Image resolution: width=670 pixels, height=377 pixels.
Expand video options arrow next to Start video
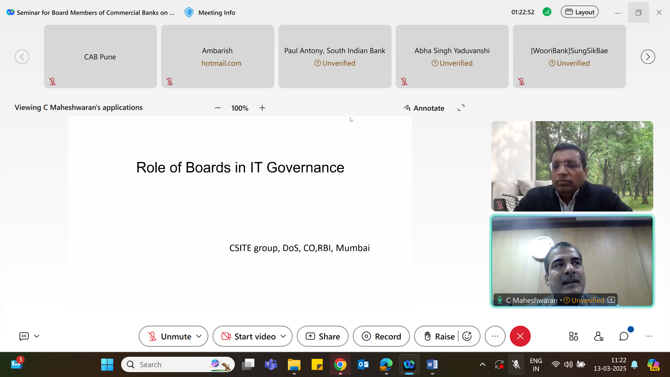pyautogui.click(x=283, y=336)
